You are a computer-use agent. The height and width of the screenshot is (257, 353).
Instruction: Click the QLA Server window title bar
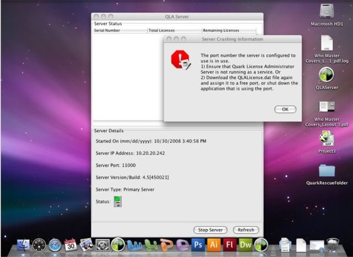177,17
